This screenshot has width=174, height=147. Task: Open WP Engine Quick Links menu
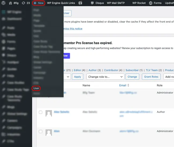[x=61, y=3]
